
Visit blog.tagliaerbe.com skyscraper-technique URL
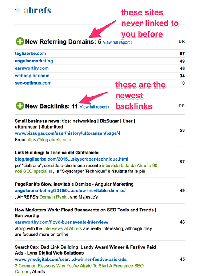coord(72,159)
